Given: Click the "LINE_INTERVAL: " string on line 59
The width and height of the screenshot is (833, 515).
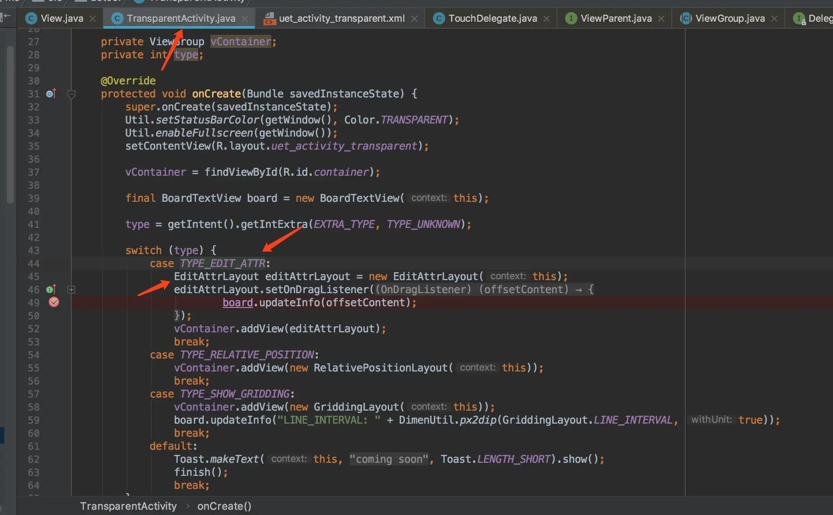Looking at the screenshot, I should 329,420.
